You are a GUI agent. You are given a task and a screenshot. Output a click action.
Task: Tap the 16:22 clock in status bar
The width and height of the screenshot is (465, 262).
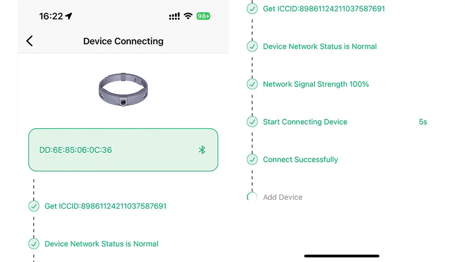coord(51,16)
